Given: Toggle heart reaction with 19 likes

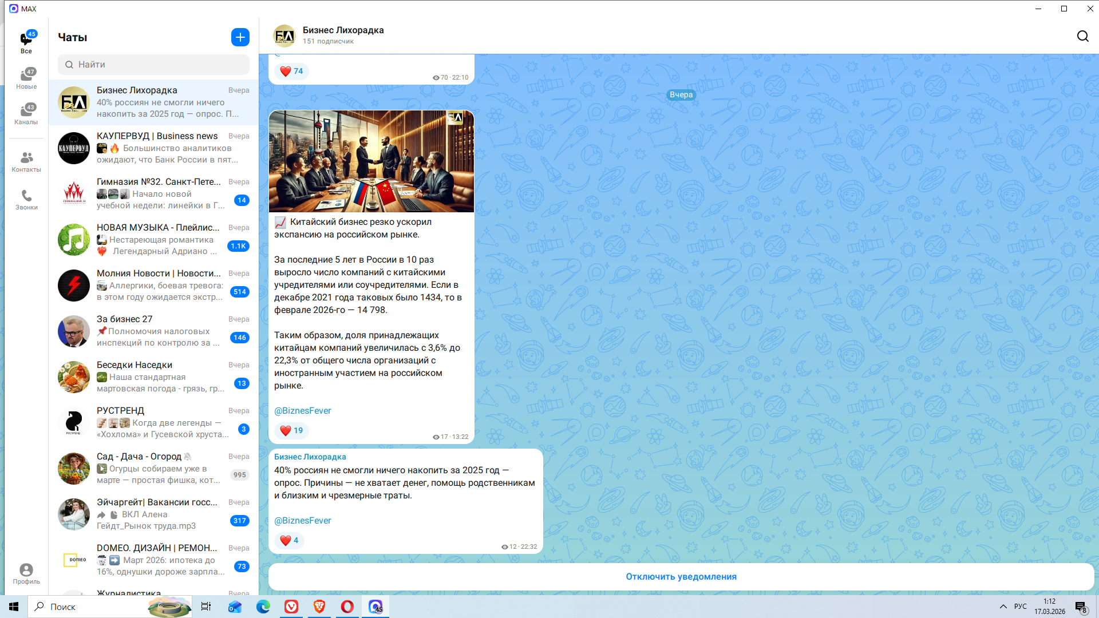Looking at the screenshot, I should (x=291, y=430).
